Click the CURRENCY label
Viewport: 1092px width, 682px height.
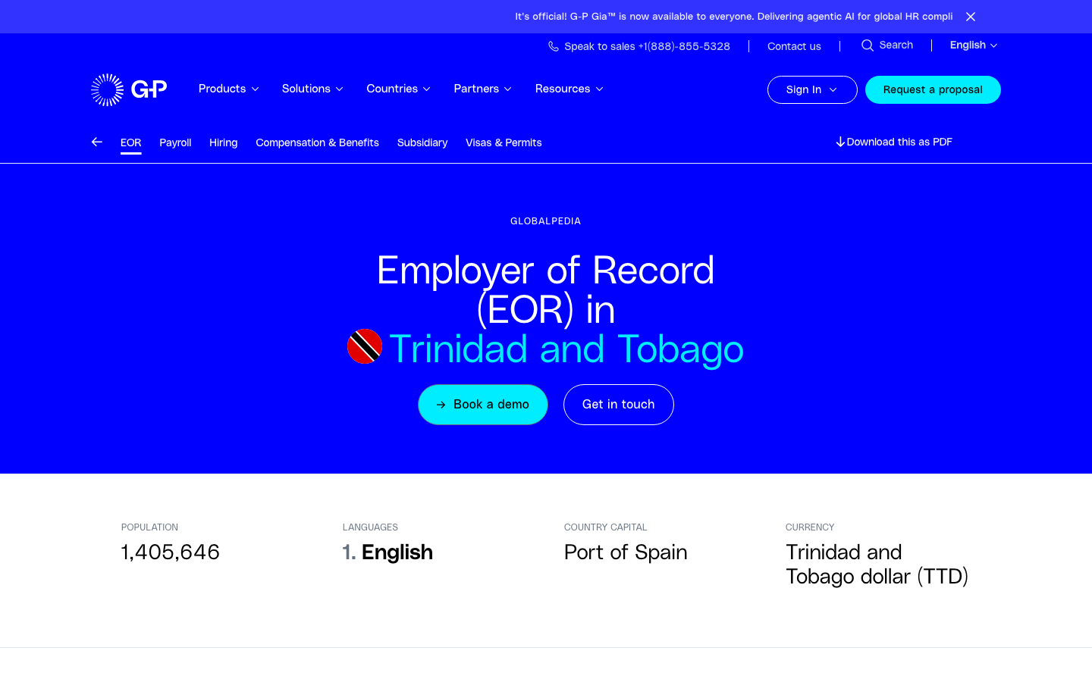pyautogui.click(x=810, y=527)
